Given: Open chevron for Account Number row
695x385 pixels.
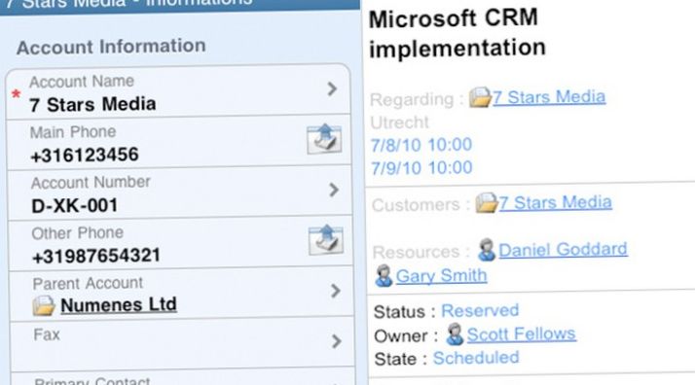Looking at the screenshot, I should pyautogui.click(x=334, y=190).
